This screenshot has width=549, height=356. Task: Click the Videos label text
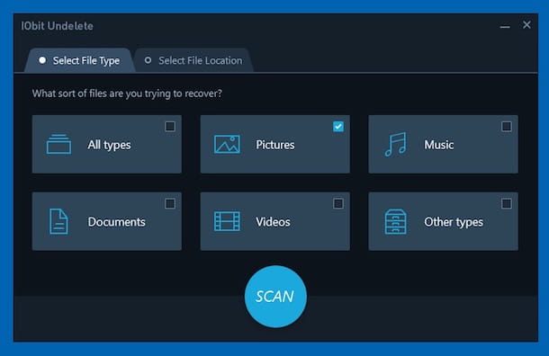tap(273, 222)
